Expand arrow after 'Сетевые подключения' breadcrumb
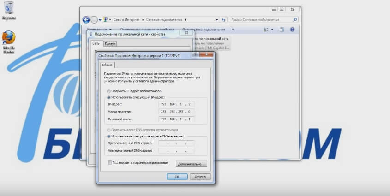 pyautogui.click(x=186, y=20)
